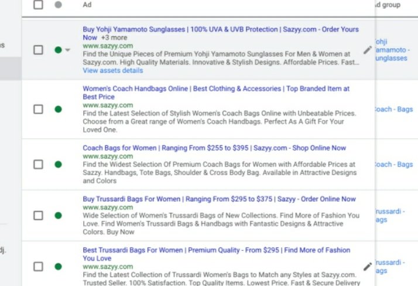Screen dimensions: 418x286
Task: Click green status dot of Yohji Yamamoto ad
Action: click(58, 50)
